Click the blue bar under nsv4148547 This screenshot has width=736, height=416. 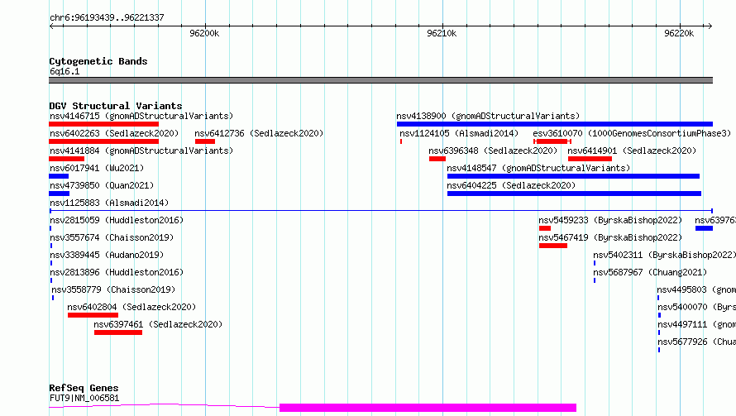point(573,176)
